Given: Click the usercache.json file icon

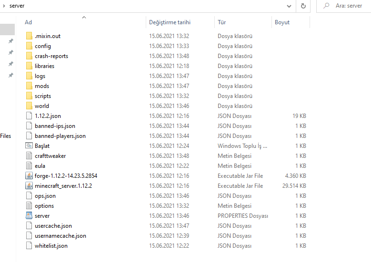Looking at the screenshot, I should click(29, 225).
